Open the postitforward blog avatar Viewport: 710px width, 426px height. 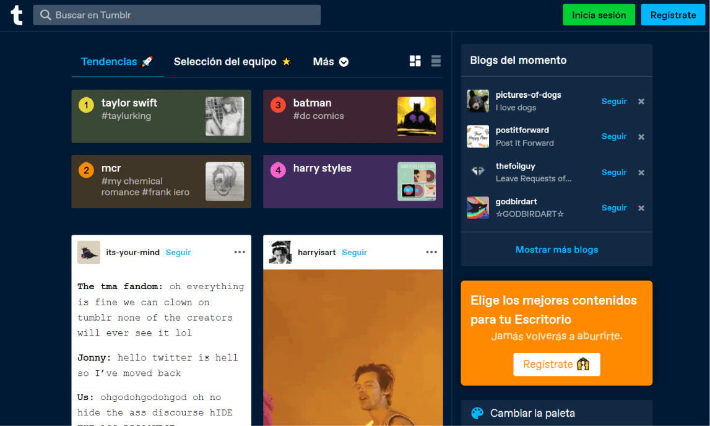tap(478, 136)
